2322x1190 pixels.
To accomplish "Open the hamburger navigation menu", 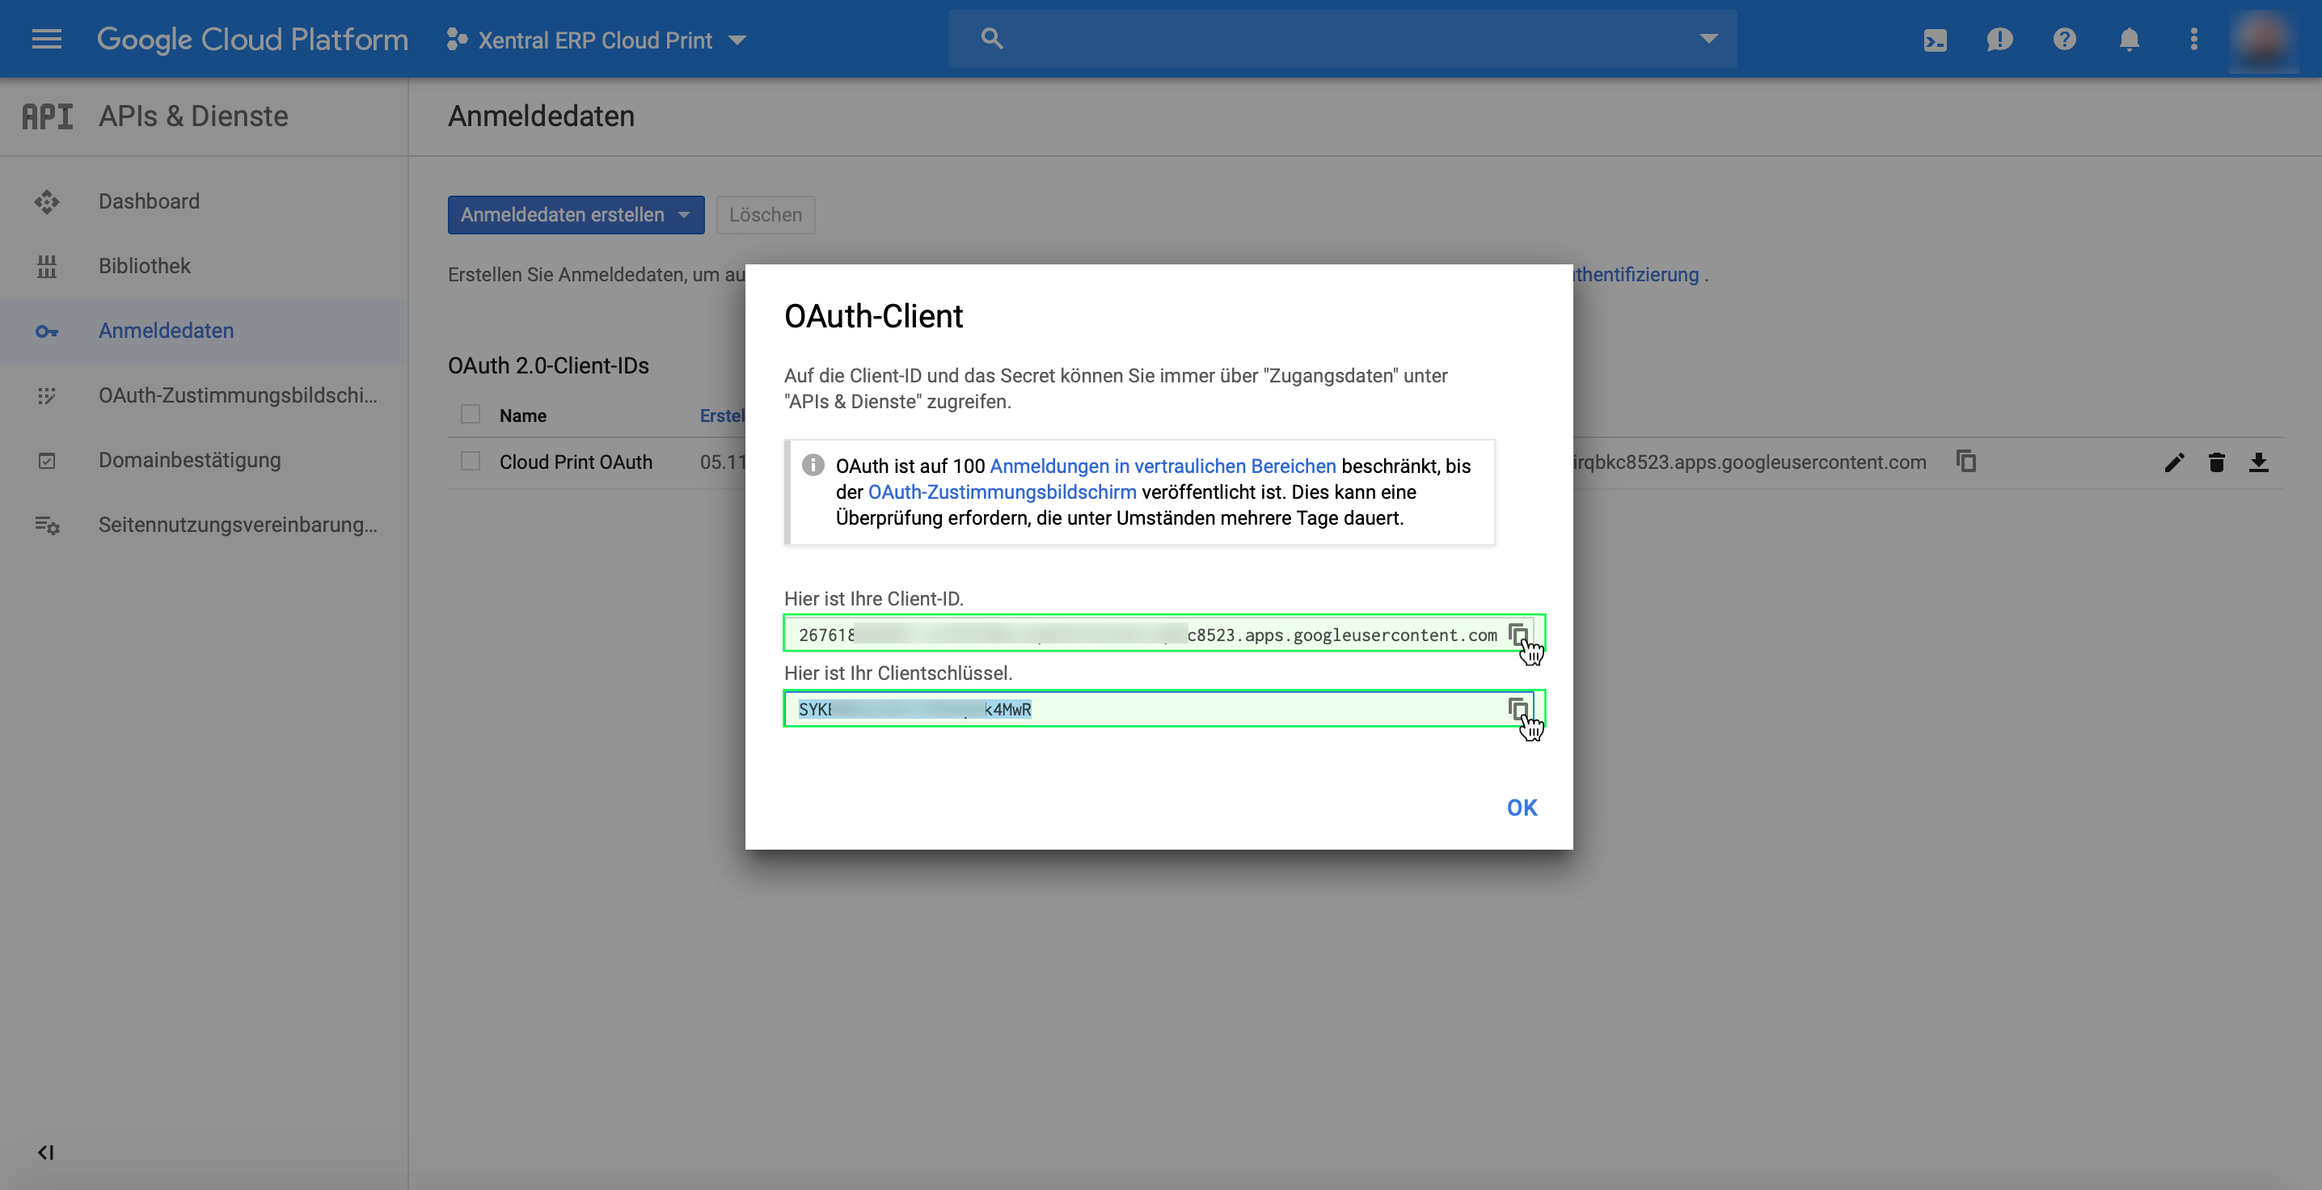I will 47,40.
